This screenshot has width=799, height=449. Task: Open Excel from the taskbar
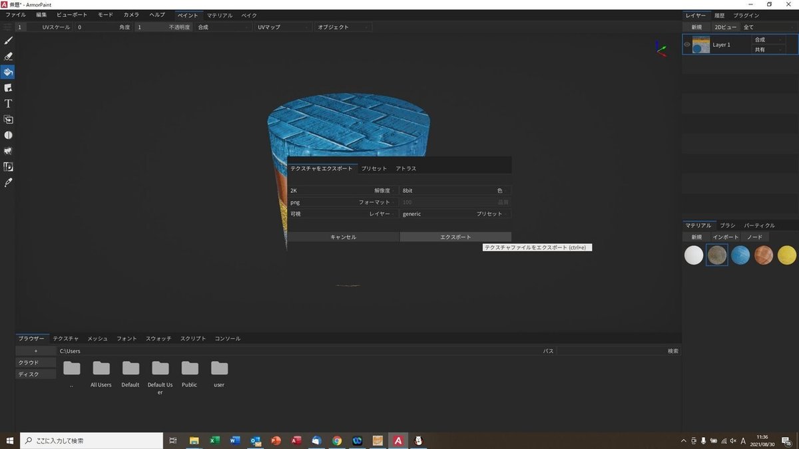tap(214, 440)
